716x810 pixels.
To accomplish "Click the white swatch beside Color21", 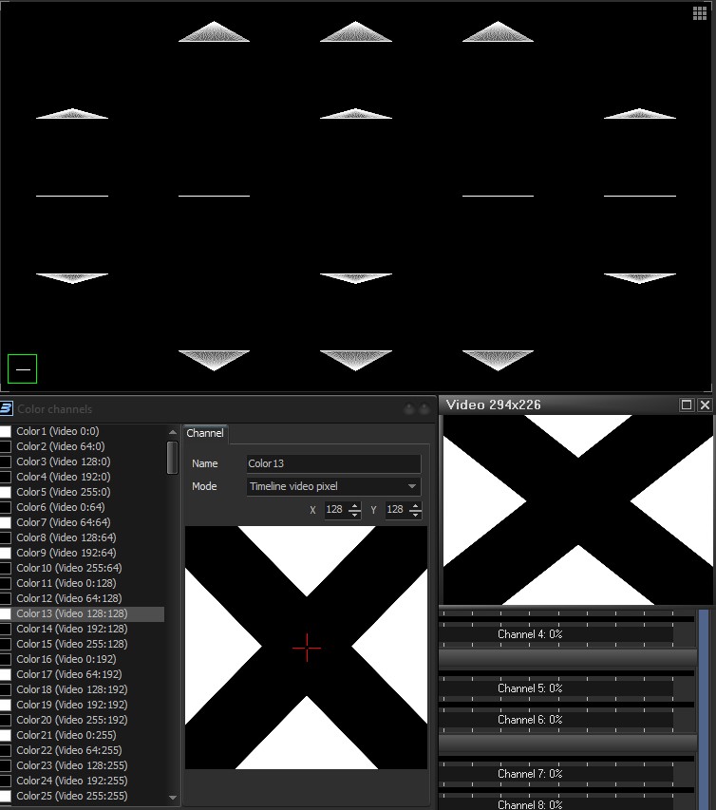I will [x=5, y=735].
